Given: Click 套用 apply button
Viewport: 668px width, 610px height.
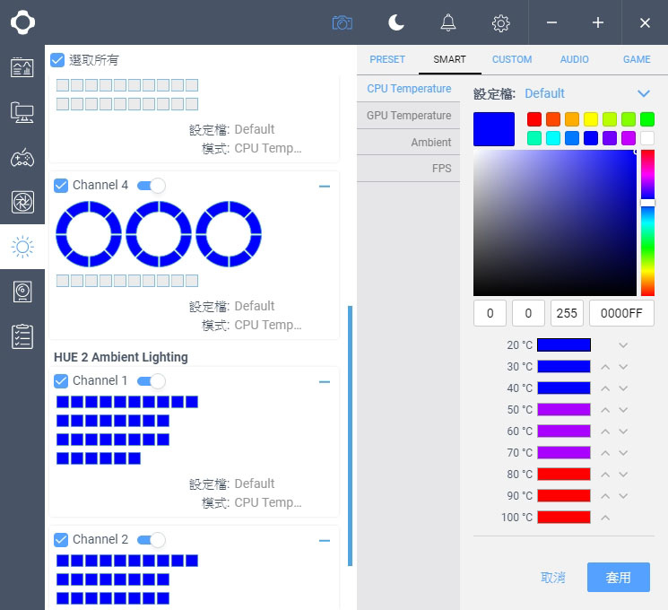Looking at the screenshot, I should point(618,577).
